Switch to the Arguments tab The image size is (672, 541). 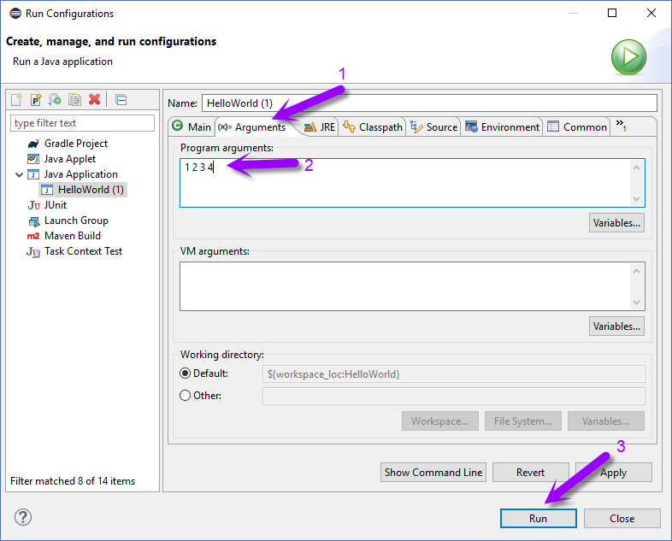tap(252, 127)
